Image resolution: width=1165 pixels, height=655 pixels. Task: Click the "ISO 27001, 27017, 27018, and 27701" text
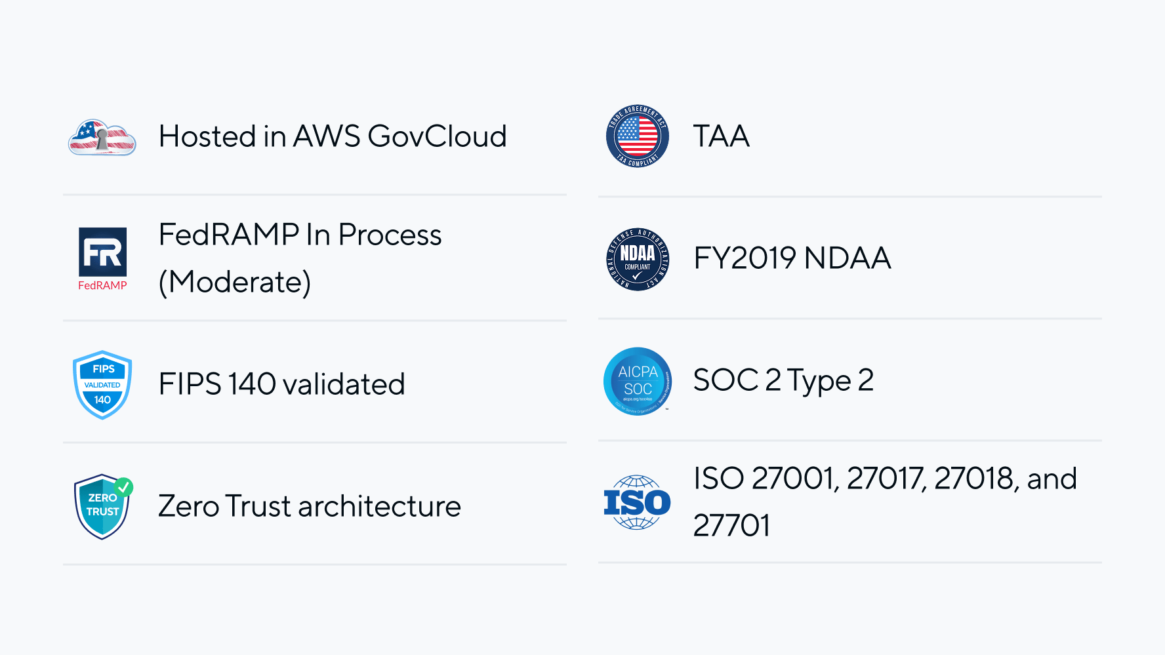tap(884, 502)
